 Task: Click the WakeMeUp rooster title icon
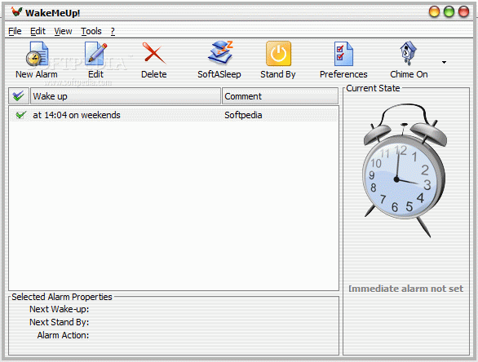pyautogui.click(x=17, y=12)
